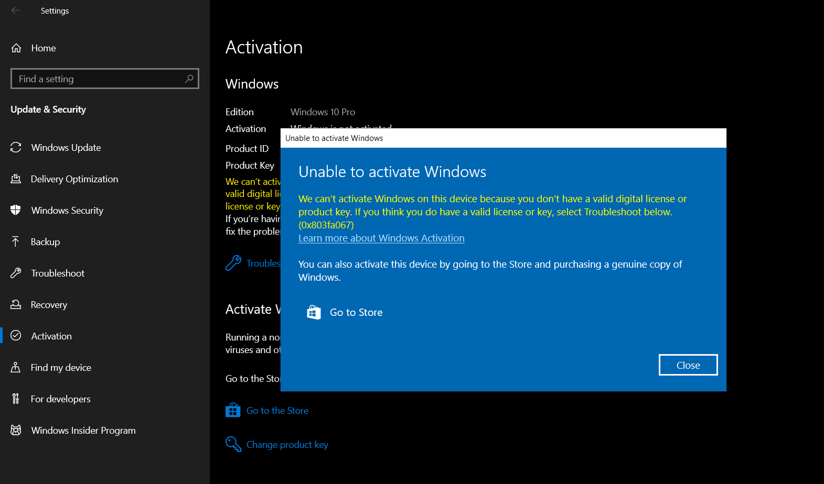Click the Home house icon

[16, 48]
